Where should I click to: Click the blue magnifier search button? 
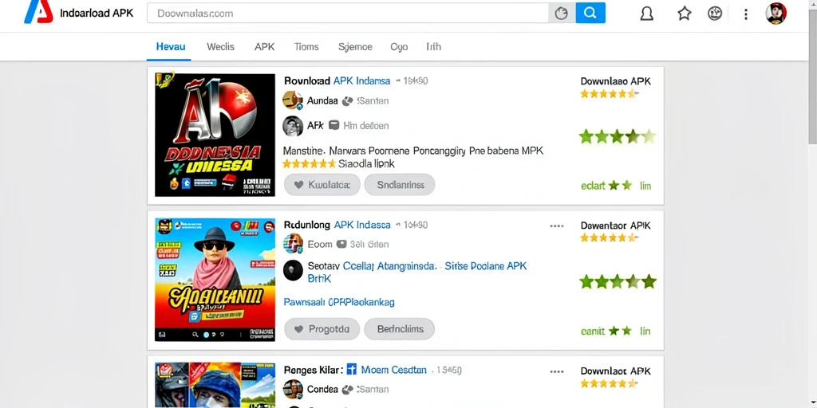click(x=590, y=13)
